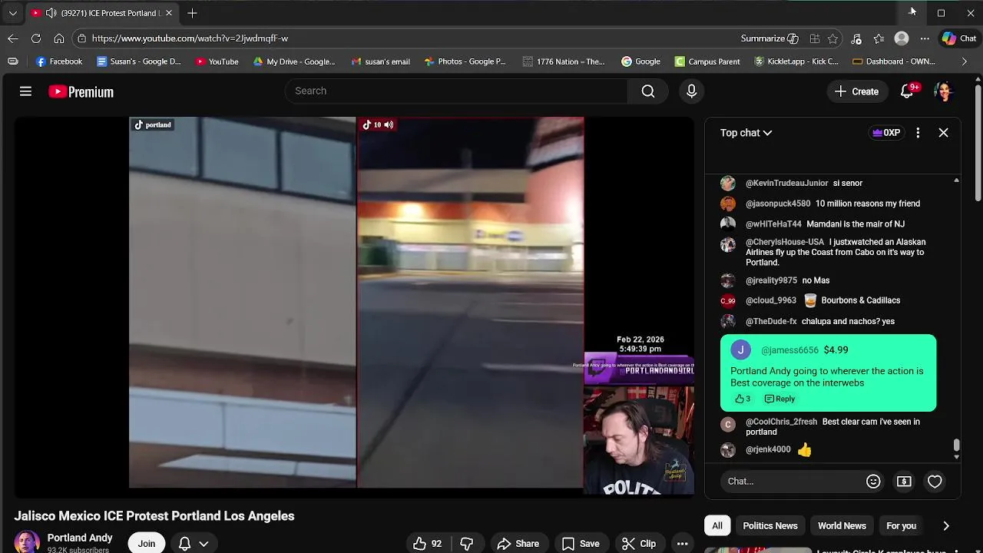Screen dimensions: 983x553
Task: Open the notifications bell with 9+ badge
Action: (x=907, y=91)
